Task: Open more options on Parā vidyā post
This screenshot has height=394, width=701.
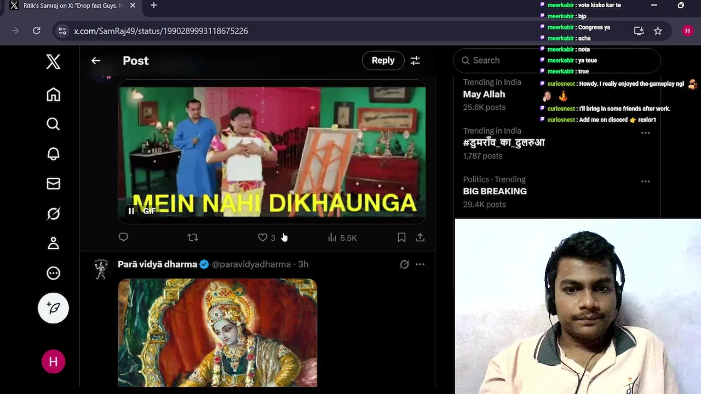Action: [x=420, y=264]
